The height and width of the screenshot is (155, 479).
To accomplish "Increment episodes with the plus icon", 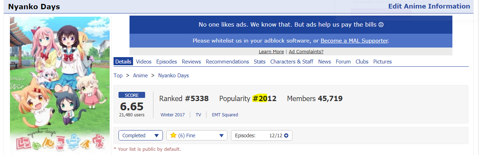I will tap(286, 135).
